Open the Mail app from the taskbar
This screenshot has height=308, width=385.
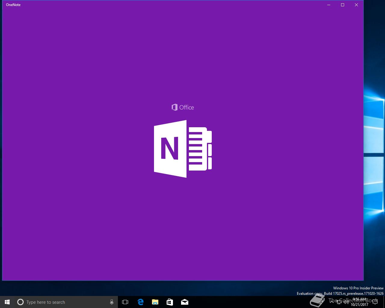[185, 302]
